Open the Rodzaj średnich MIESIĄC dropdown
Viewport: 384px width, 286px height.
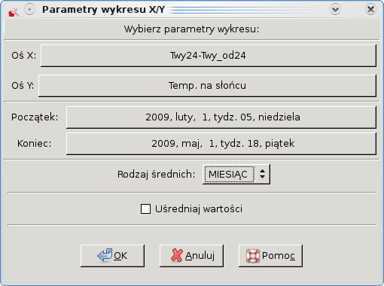(236, 174)
